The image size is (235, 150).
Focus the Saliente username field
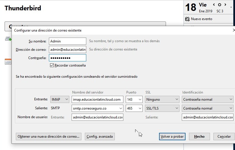[208, 117]
